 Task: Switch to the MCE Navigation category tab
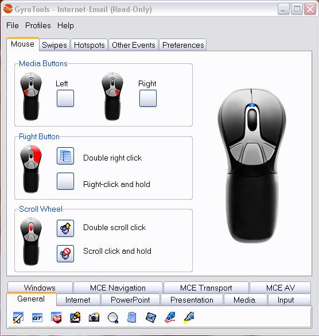coord(118,288)
